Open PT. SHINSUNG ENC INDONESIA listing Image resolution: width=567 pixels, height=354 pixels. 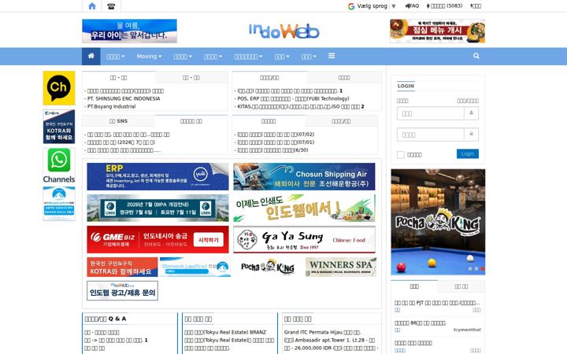[x=124, y=98]
